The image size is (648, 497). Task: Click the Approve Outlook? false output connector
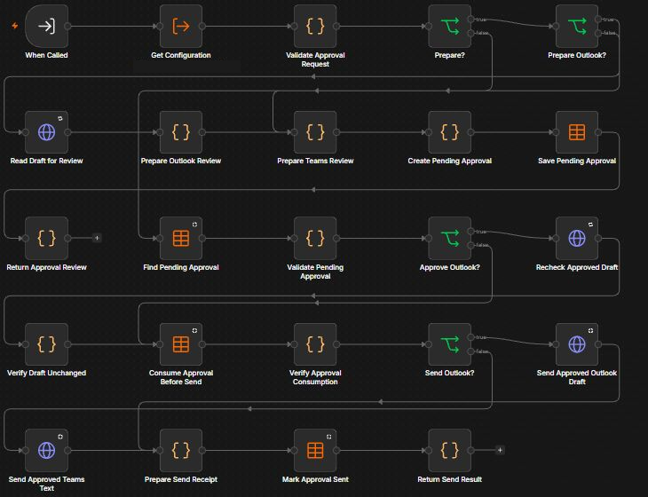tap(470, 246)
